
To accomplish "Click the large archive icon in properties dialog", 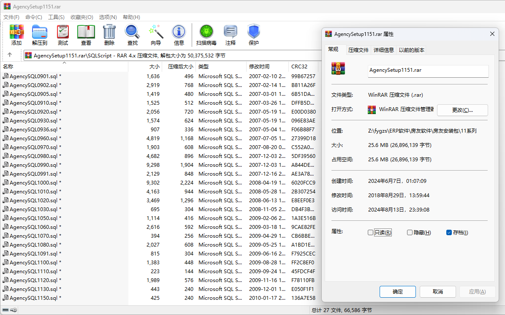I will (x=338, y=68).
